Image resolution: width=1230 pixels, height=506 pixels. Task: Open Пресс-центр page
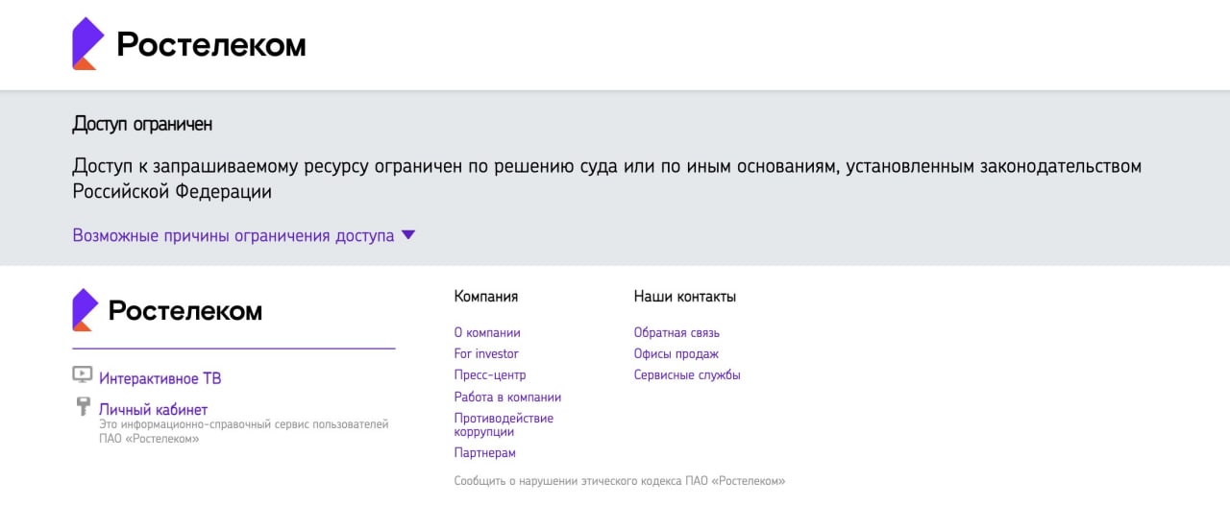point(490,374)
